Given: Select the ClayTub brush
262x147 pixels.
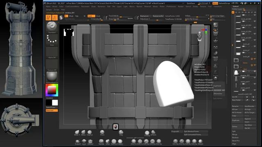Looking at the screenshot, I should [x=90, y=133].
